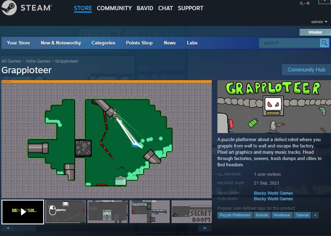Open the Wishlist button

[315, 32]
